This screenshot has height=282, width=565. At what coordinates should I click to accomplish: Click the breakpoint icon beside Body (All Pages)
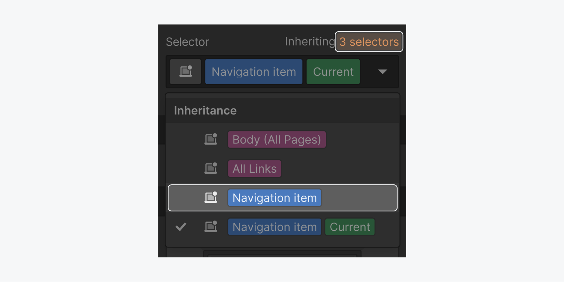[211, 139]
